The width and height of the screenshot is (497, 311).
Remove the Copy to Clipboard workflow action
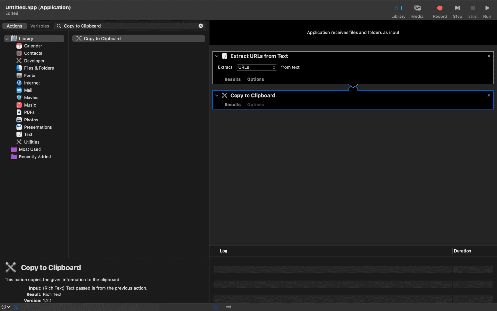489,95
